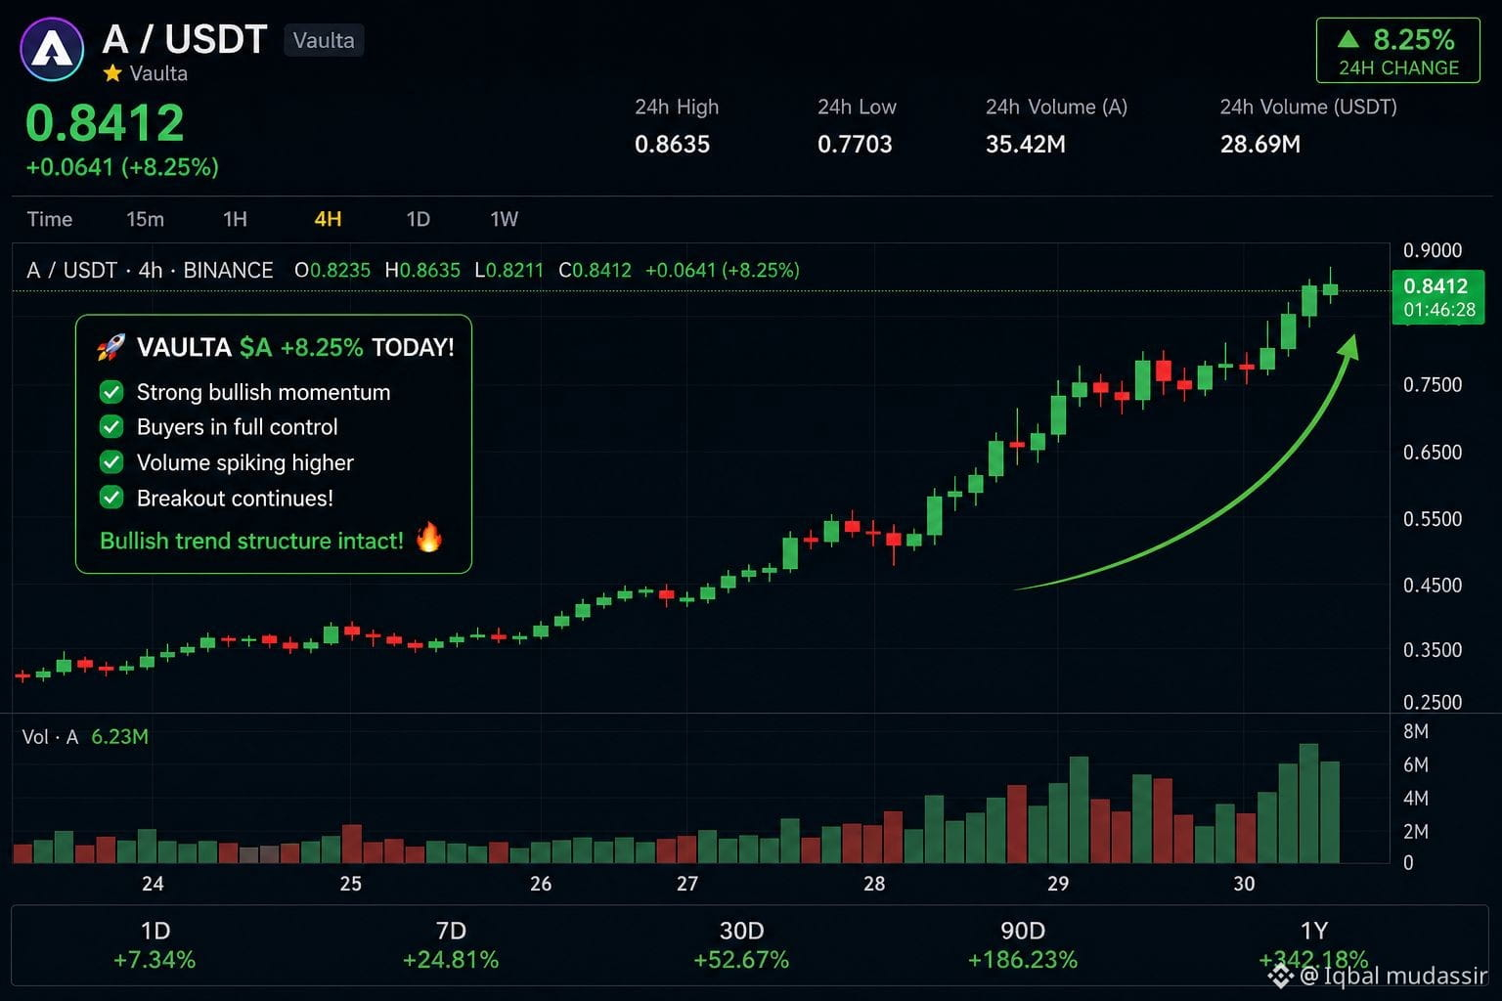Click the open value O0.8235 in the legend

[332, 270]
